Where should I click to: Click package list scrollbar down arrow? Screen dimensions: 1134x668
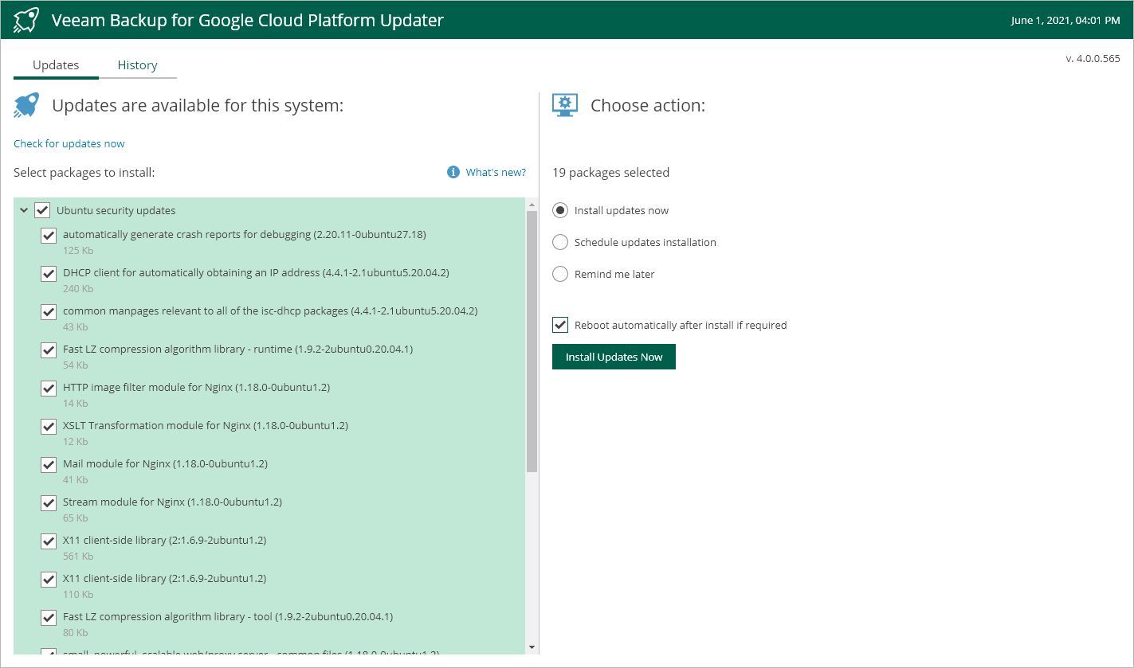click(532, 647)
